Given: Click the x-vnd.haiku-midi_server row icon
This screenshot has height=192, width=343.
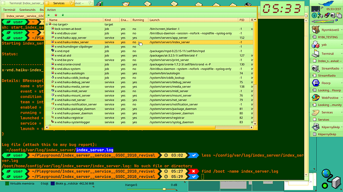Looking at the screenshot, I should pos(53,91).
